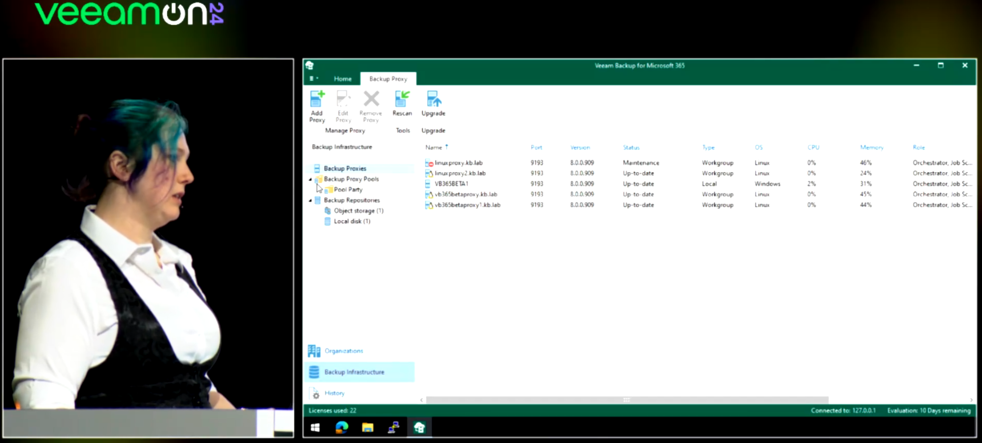Click linuxproxy.kb.lab maintenance status icon

[x=429, y=163]
